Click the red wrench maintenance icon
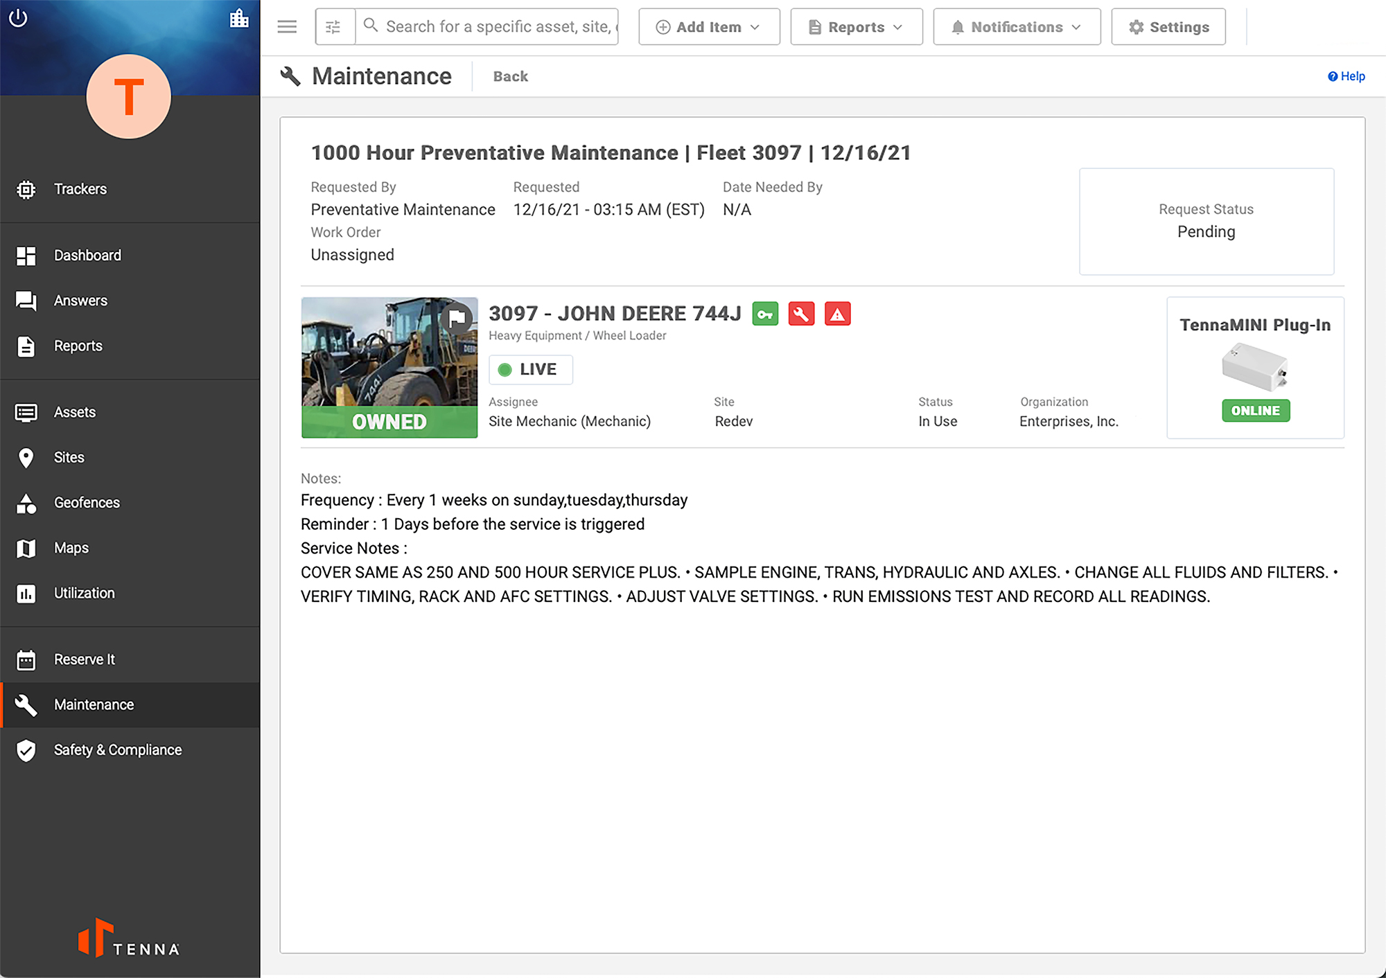 801,314
